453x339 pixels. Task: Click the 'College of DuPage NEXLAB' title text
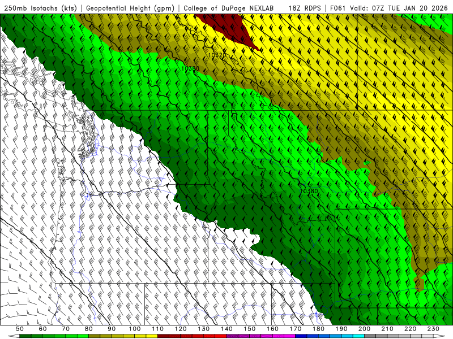pos(228,8)
